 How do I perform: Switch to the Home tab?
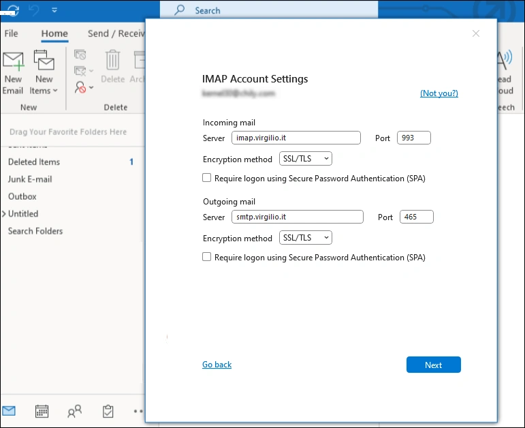tap(54, 33)
